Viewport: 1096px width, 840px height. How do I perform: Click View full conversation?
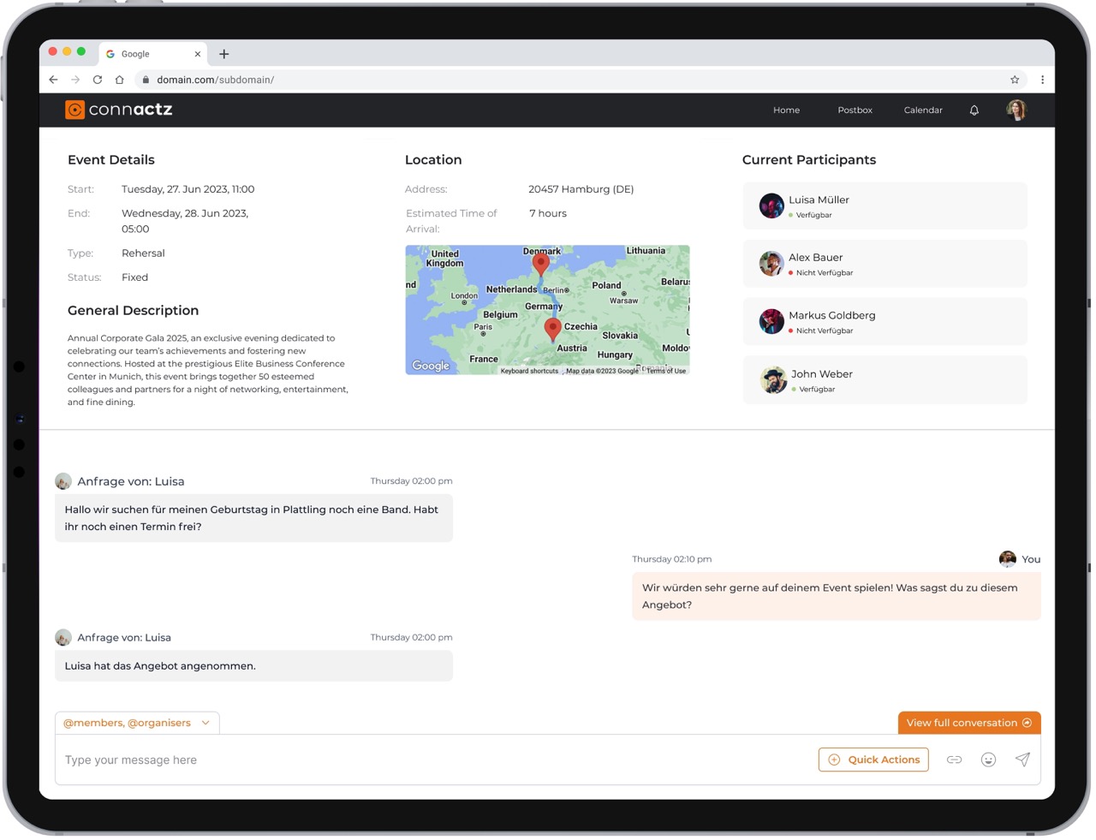(x=968, y=723)
